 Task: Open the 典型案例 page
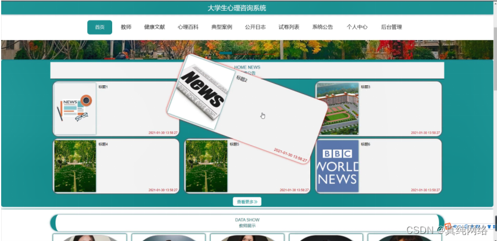[x=221, y=27]
